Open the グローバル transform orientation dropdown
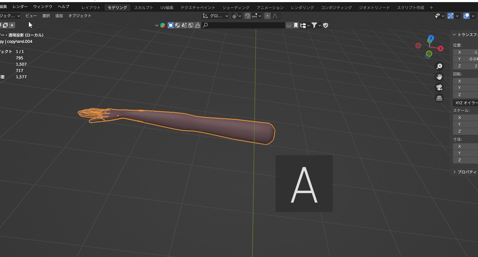Screen dimensions: 478x257 click(215, 16)
